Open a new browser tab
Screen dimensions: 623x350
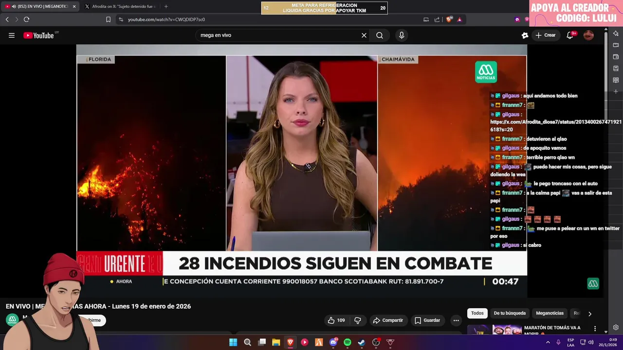coord(166,6)
